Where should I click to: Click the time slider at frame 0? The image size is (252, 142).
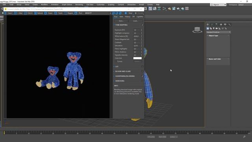pos(4,133)
